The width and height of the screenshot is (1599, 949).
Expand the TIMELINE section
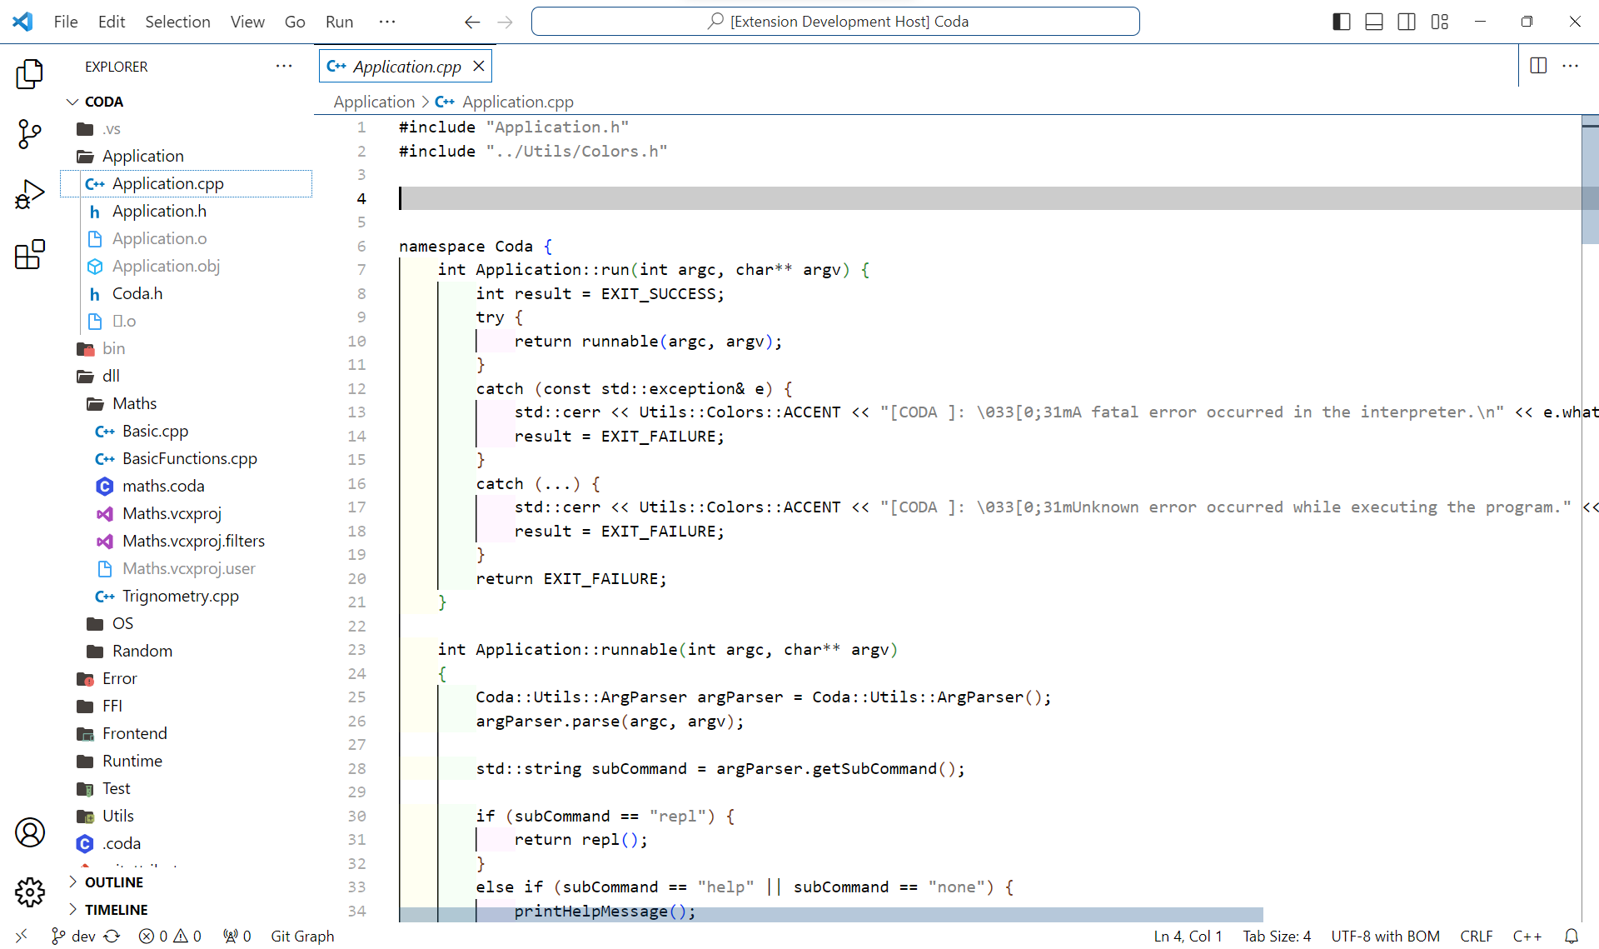point(188,910)
